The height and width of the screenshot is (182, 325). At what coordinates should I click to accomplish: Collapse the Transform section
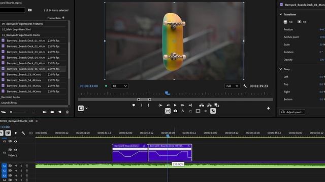281,14
